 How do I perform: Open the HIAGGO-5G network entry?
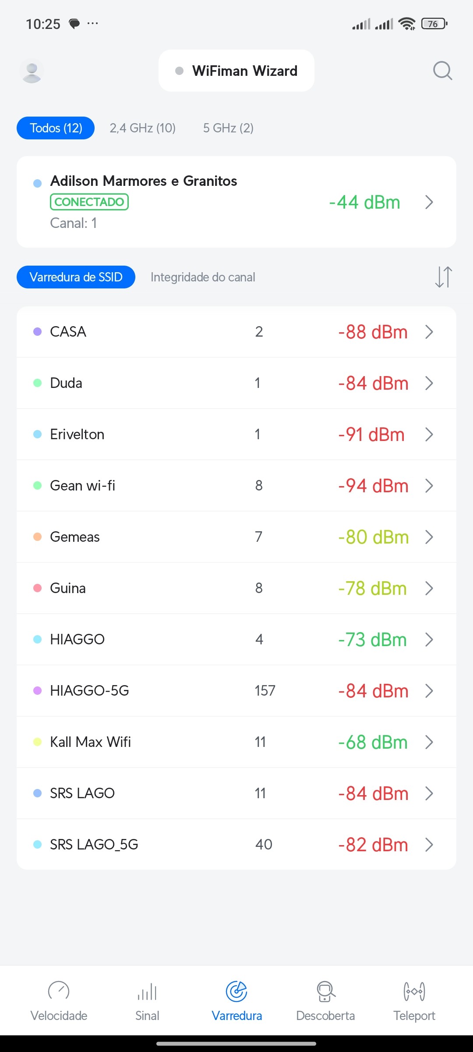[x=89, y=691]
